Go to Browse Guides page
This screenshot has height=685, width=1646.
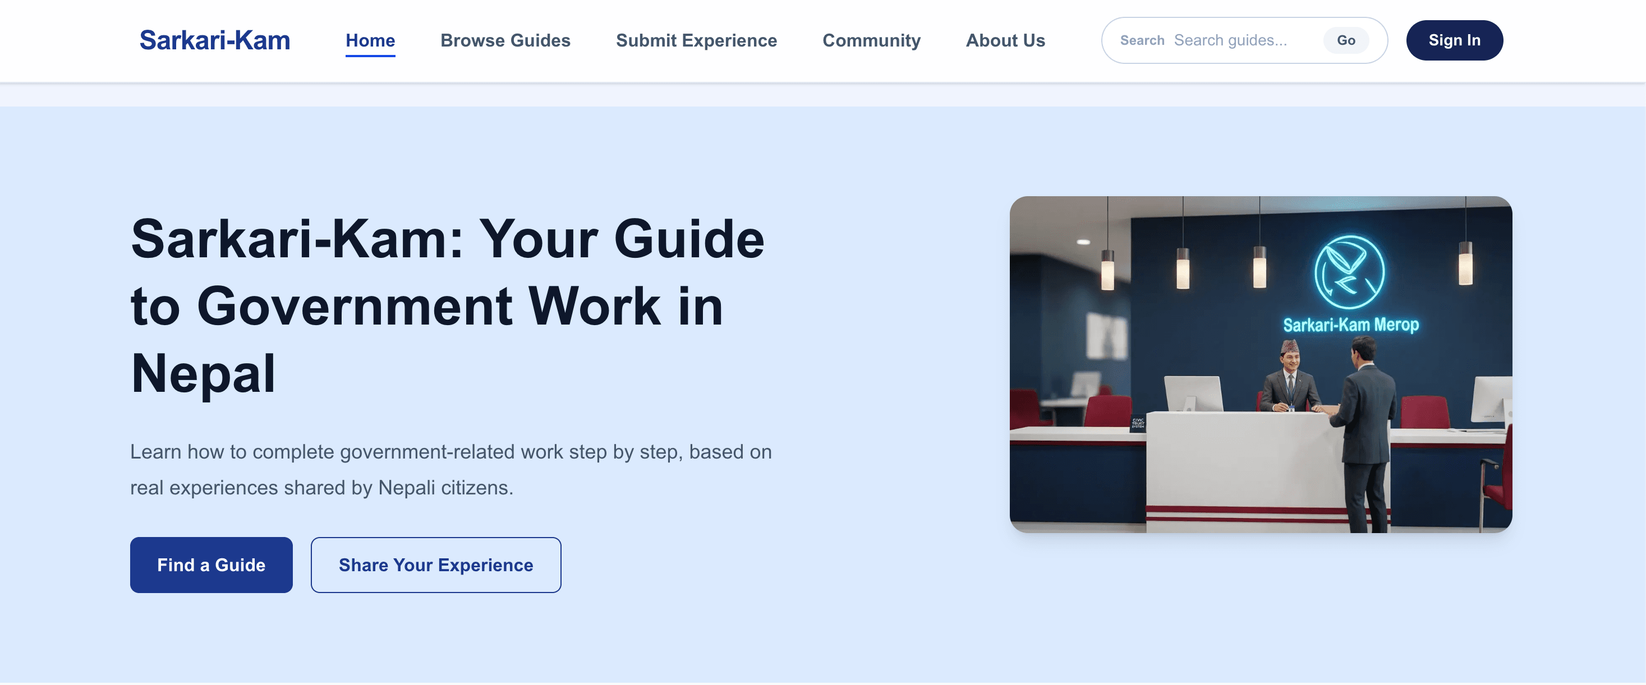(x=505, y=40)
